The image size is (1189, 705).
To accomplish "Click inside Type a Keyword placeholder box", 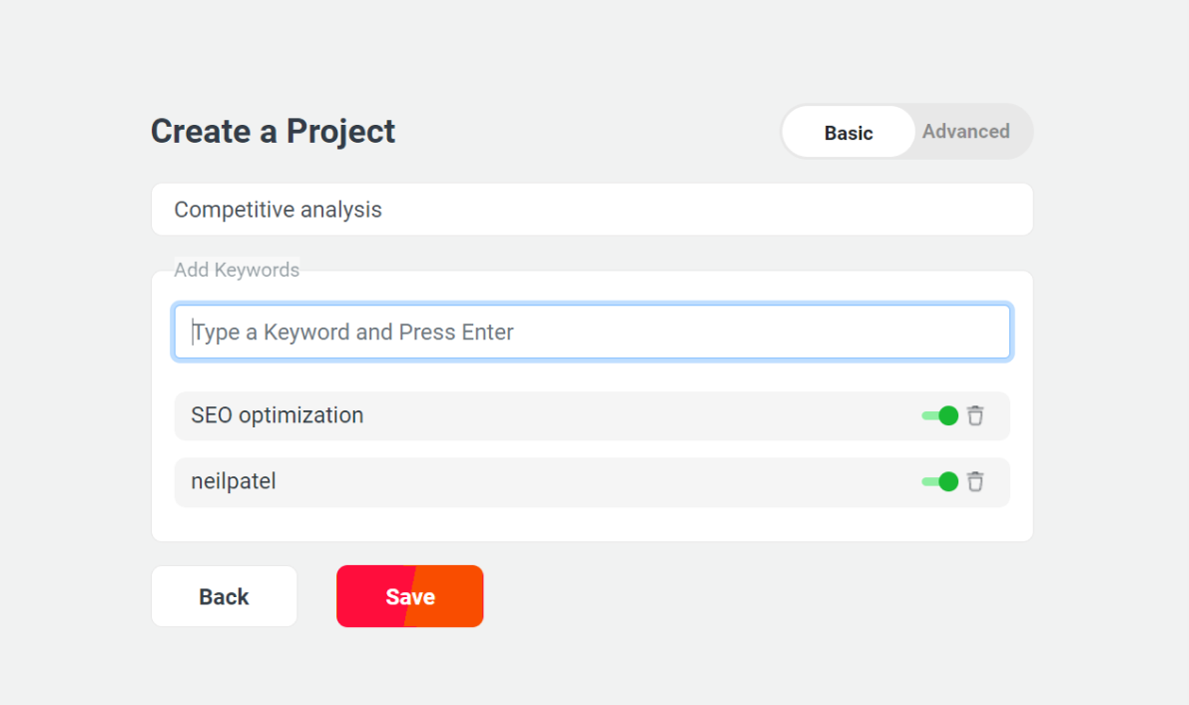I will [x=592, y=332].
